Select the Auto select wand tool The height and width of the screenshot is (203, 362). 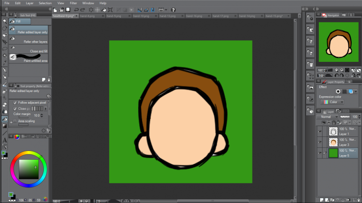tap(5, 56)
